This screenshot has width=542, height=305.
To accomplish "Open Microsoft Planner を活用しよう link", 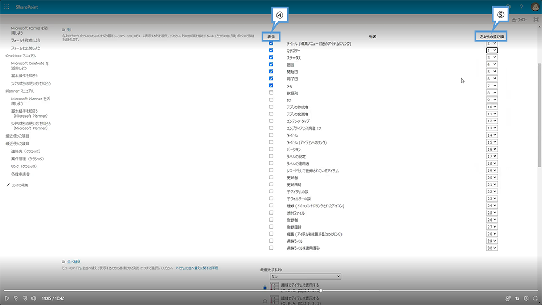I will (x=30, y=101).
